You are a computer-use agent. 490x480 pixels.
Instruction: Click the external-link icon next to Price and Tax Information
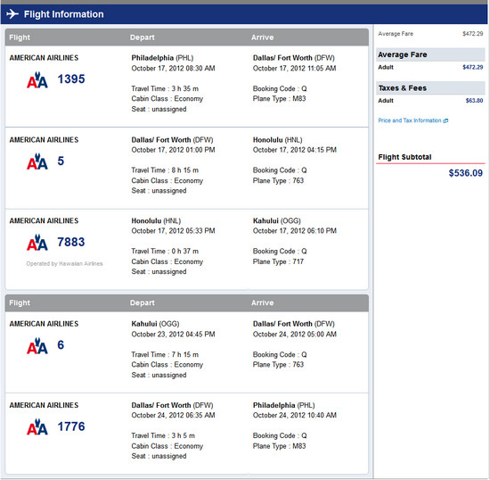[445, 120]
